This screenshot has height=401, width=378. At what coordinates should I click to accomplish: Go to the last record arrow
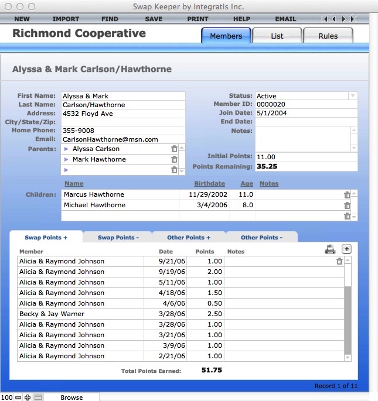point(353,19)
